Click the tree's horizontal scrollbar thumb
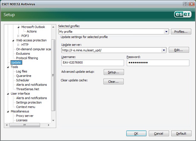This screenshot has height=141, width=196. (25, 125)
